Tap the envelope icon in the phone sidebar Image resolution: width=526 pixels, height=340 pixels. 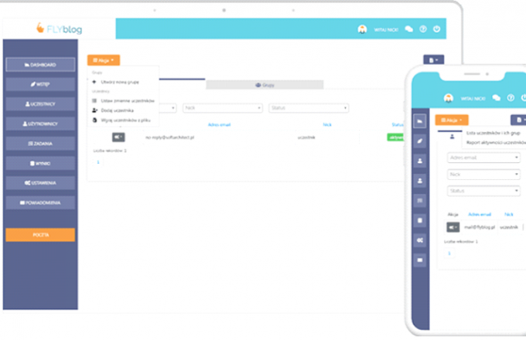[420, 260]
